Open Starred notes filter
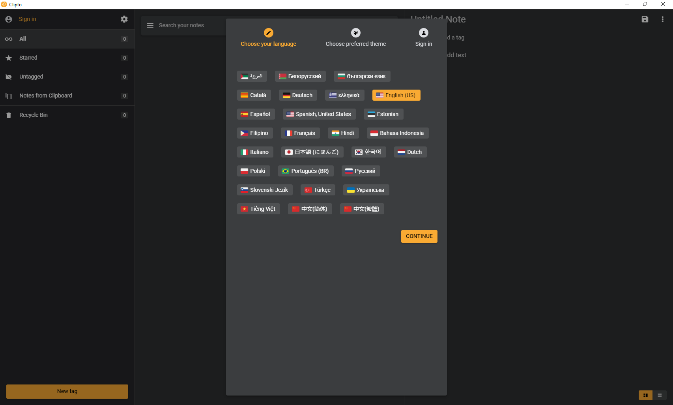This screenshot has width=673, height=405. click(x=28, y=58)
